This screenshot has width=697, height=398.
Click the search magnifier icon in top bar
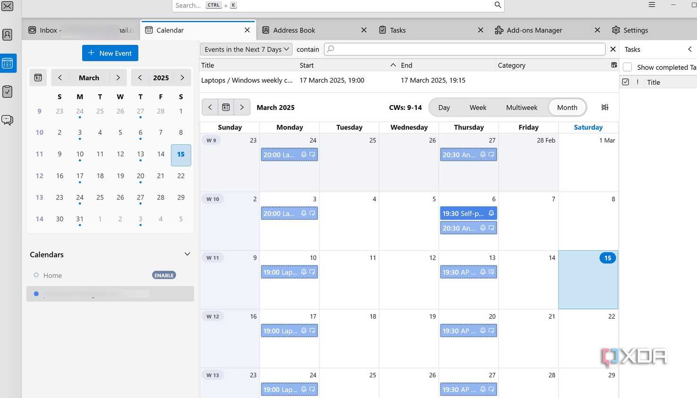pyautogui.click(x=498, y=5)
